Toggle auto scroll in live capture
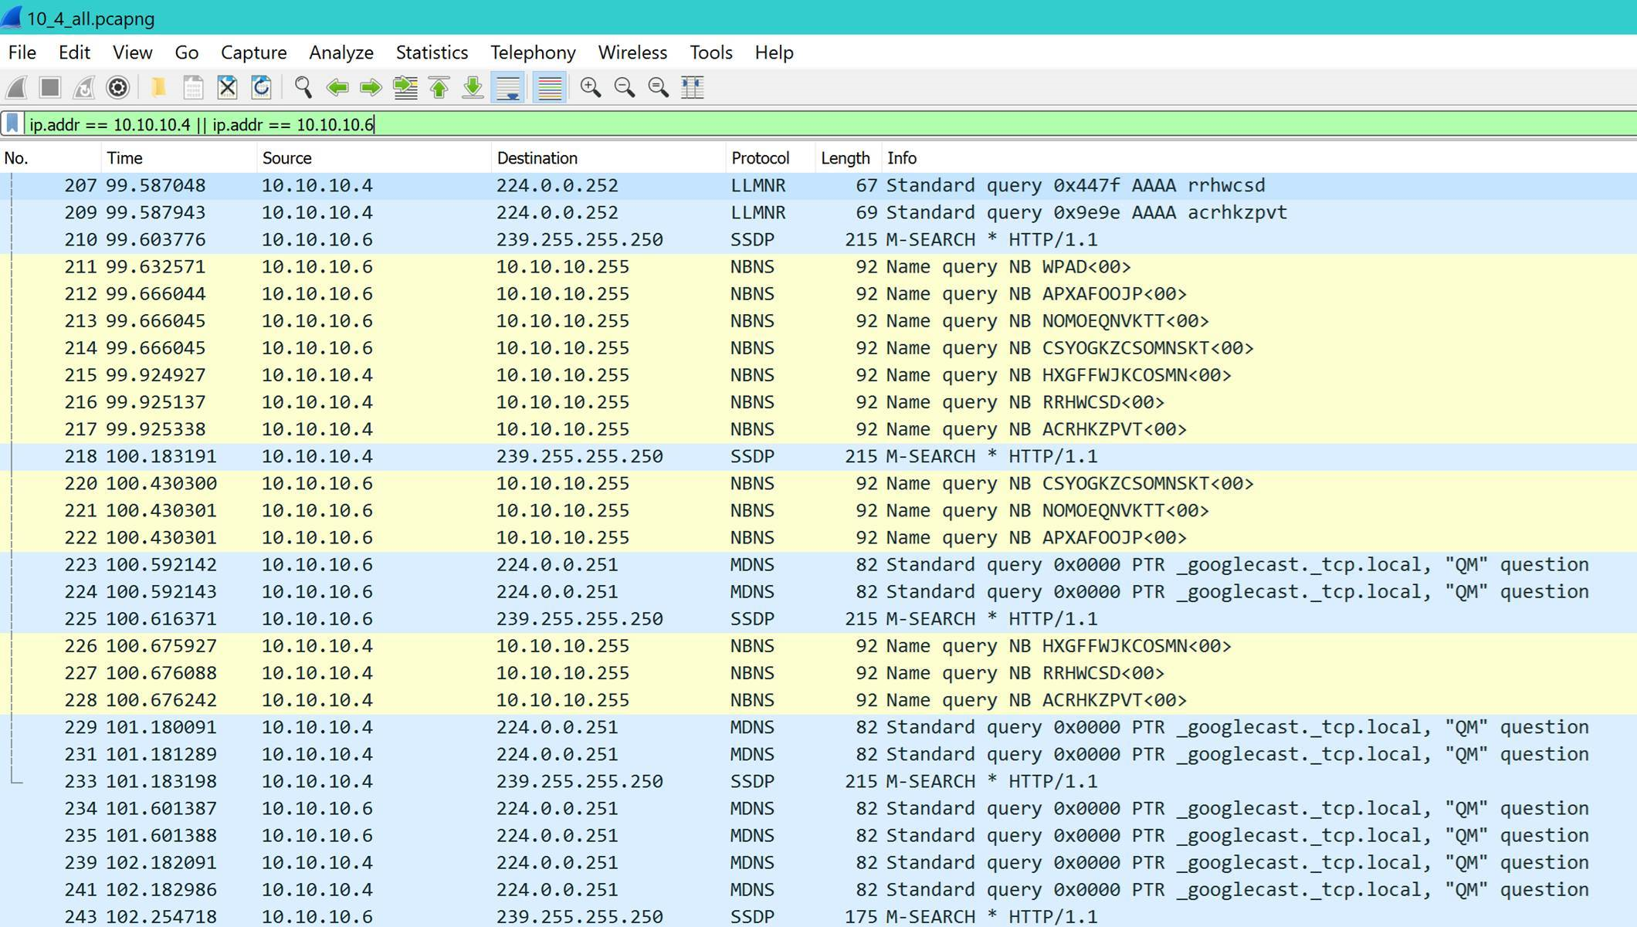 tap(507, 87)
